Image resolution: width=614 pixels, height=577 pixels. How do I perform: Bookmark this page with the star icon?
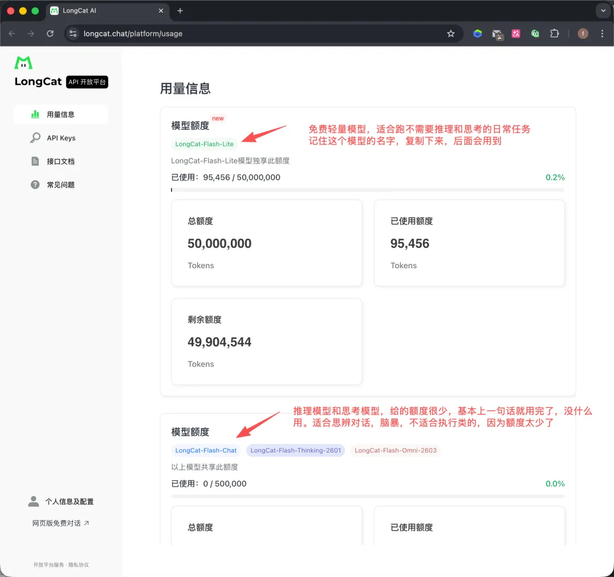[451, 34]
